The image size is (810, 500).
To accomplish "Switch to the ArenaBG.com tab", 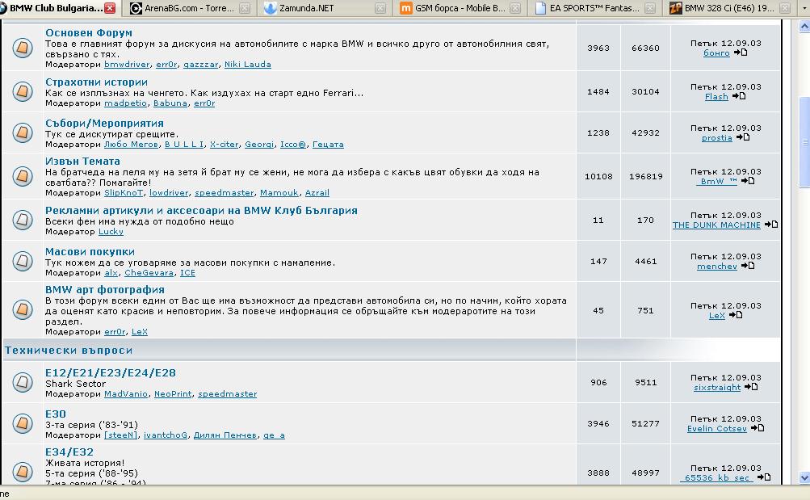I will pyautogui.click(x=189, y=8).
